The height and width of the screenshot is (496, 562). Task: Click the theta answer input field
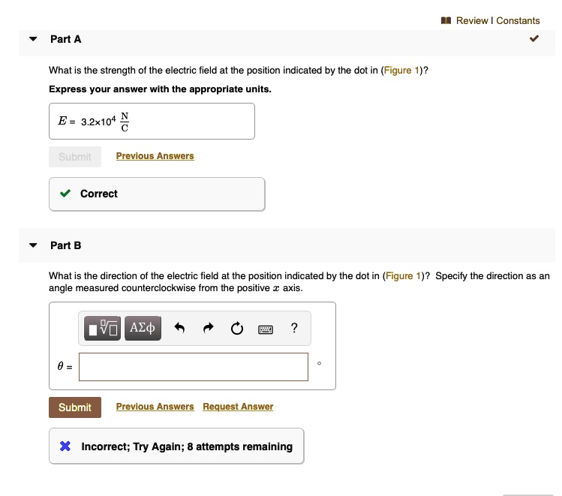point(194,367)
